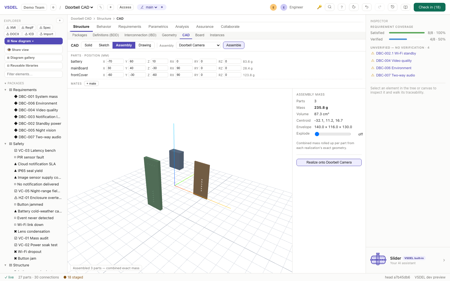Undo the last change

click(x=367, y=7)
